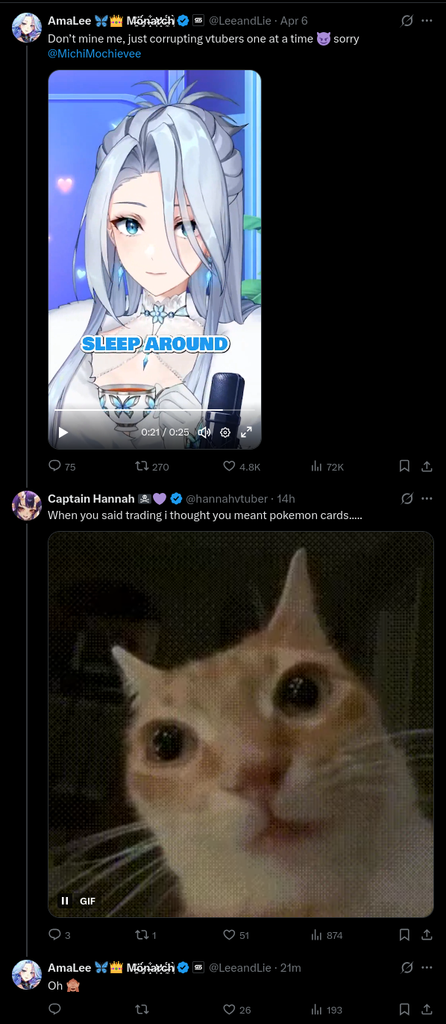Viewport: 446px width, 1024px height.
Task: Open more options on AmaLee's first tweet
Action: coord(427,21)
